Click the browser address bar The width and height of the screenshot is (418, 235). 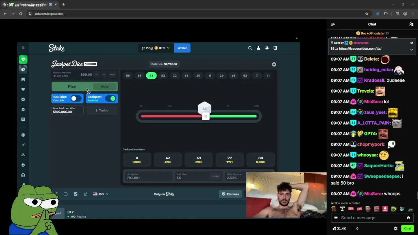[x=196, y=14]
